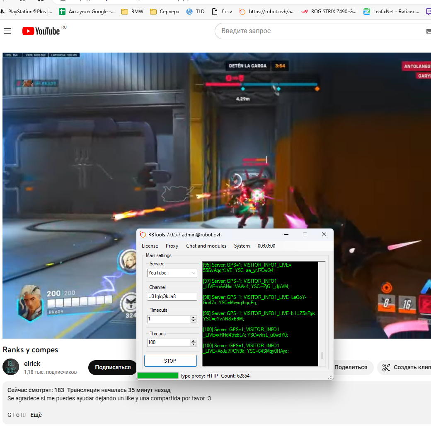Image resolution: width=431 pixels, height=426 pixels.
Task: Open the Proxy menu
Action: click(x=172, y=246)
